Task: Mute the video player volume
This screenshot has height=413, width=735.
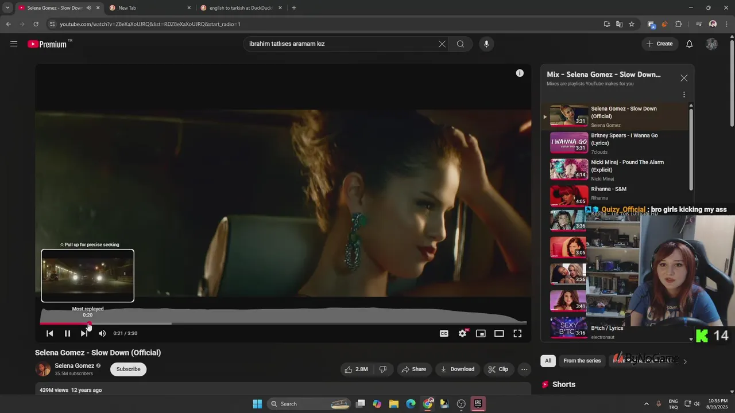Action: [102, 333]
